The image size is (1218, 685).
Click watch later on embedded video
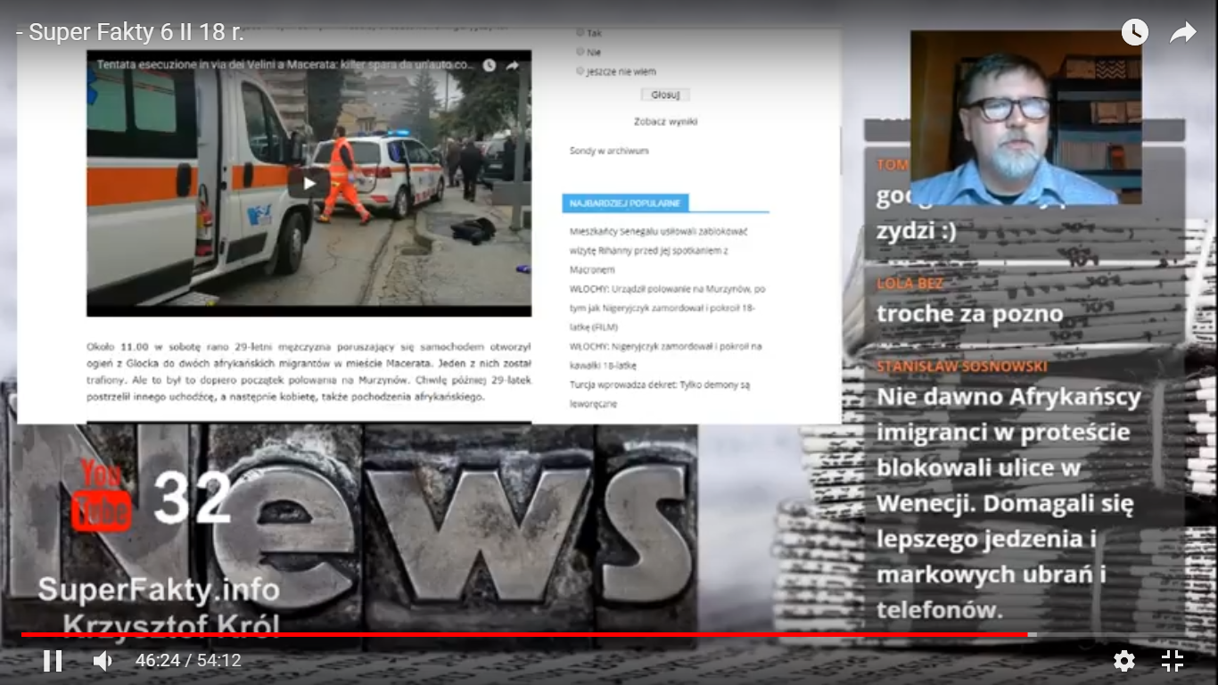coord(489,65)
